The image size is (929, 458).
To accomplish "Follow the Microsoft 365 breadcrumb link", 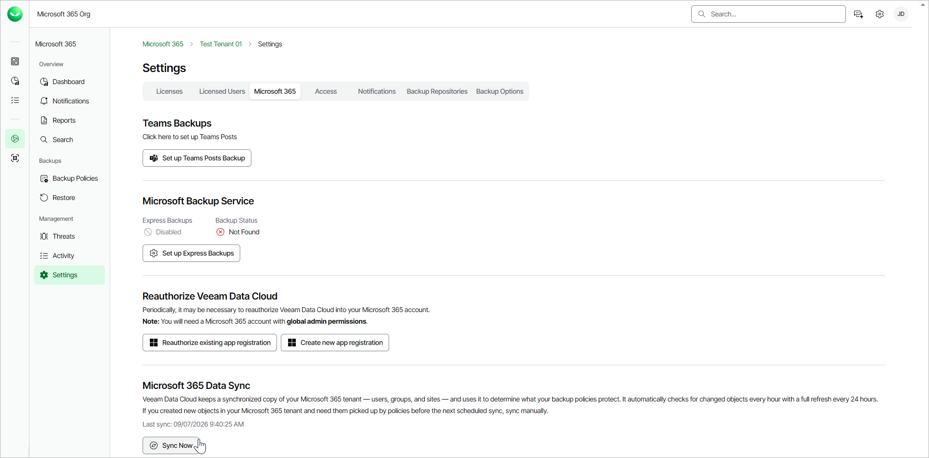I will click(x=163, y=44).
